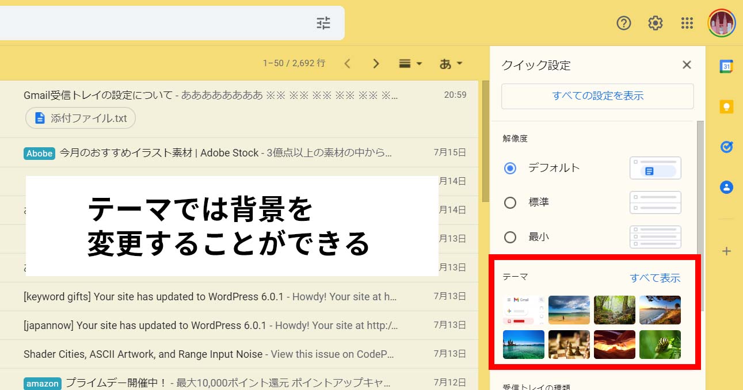Go to newer emails page arrow

pyautogui.click(x=347, y=63)
